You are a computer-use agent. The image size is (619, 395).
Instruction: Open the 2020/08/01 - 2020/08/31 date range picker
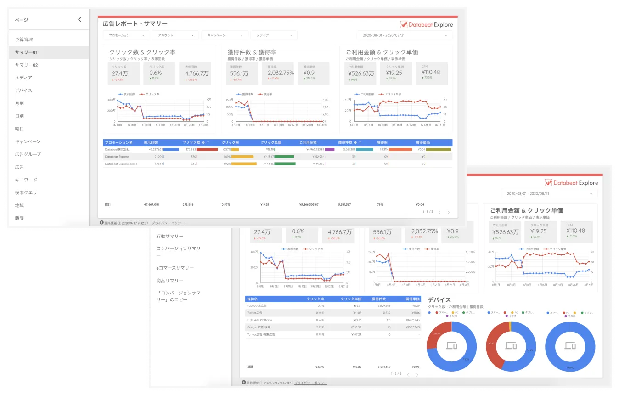(404, 35)
